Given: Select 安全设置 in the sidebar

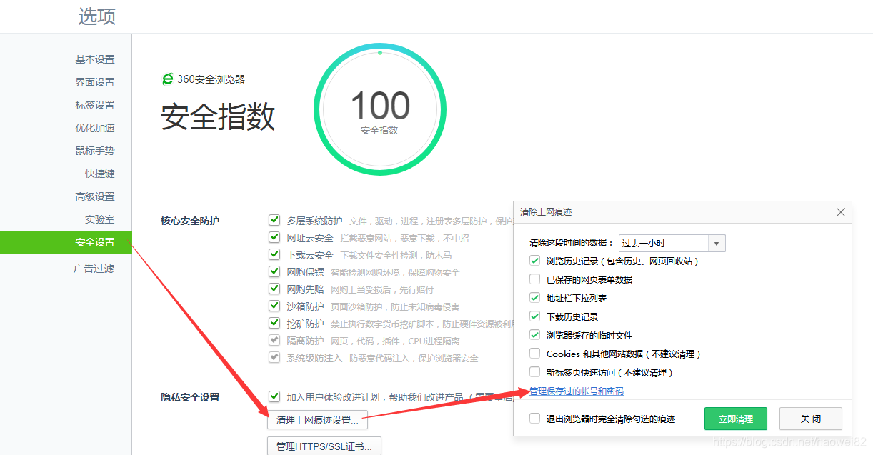Looking at the screenshot, I should click(x=66, y=242).
